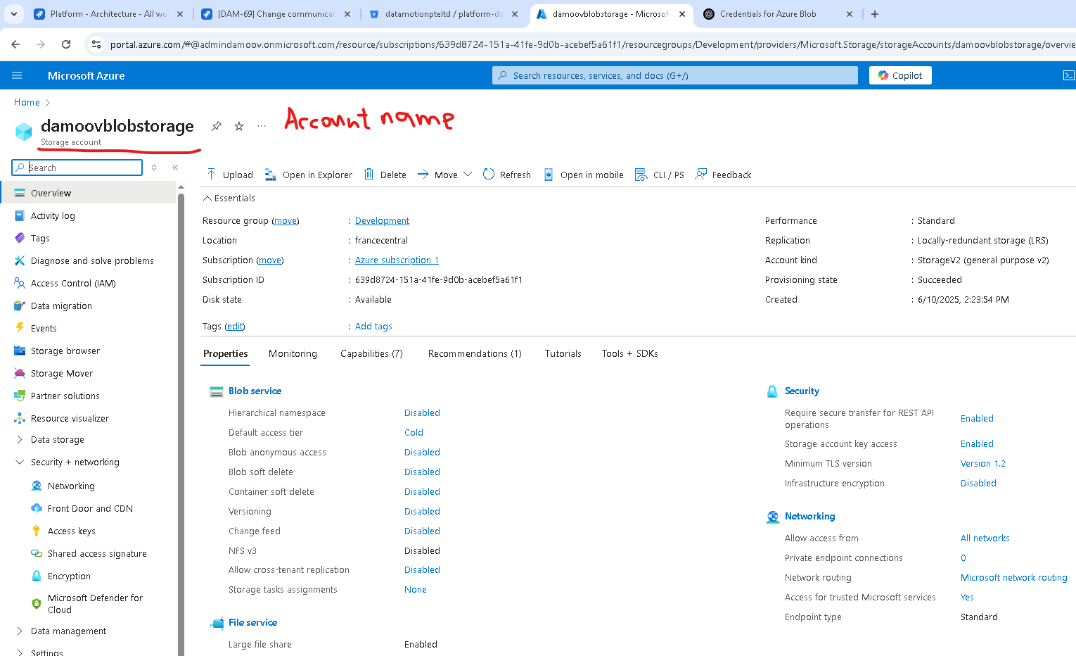Click All networks access link
1076x656 pixels.
click(985, 538)
